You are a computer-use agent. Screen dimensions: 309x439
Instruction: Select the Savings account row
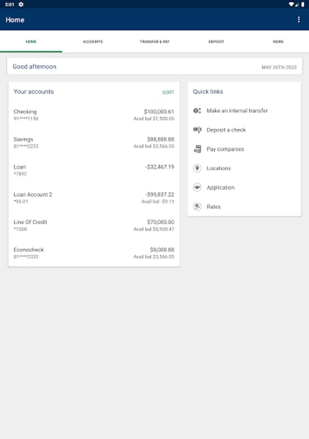click(94, 142)
